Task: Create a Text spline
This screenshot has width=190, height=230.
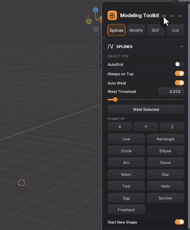Action: [x=126, y=186]
